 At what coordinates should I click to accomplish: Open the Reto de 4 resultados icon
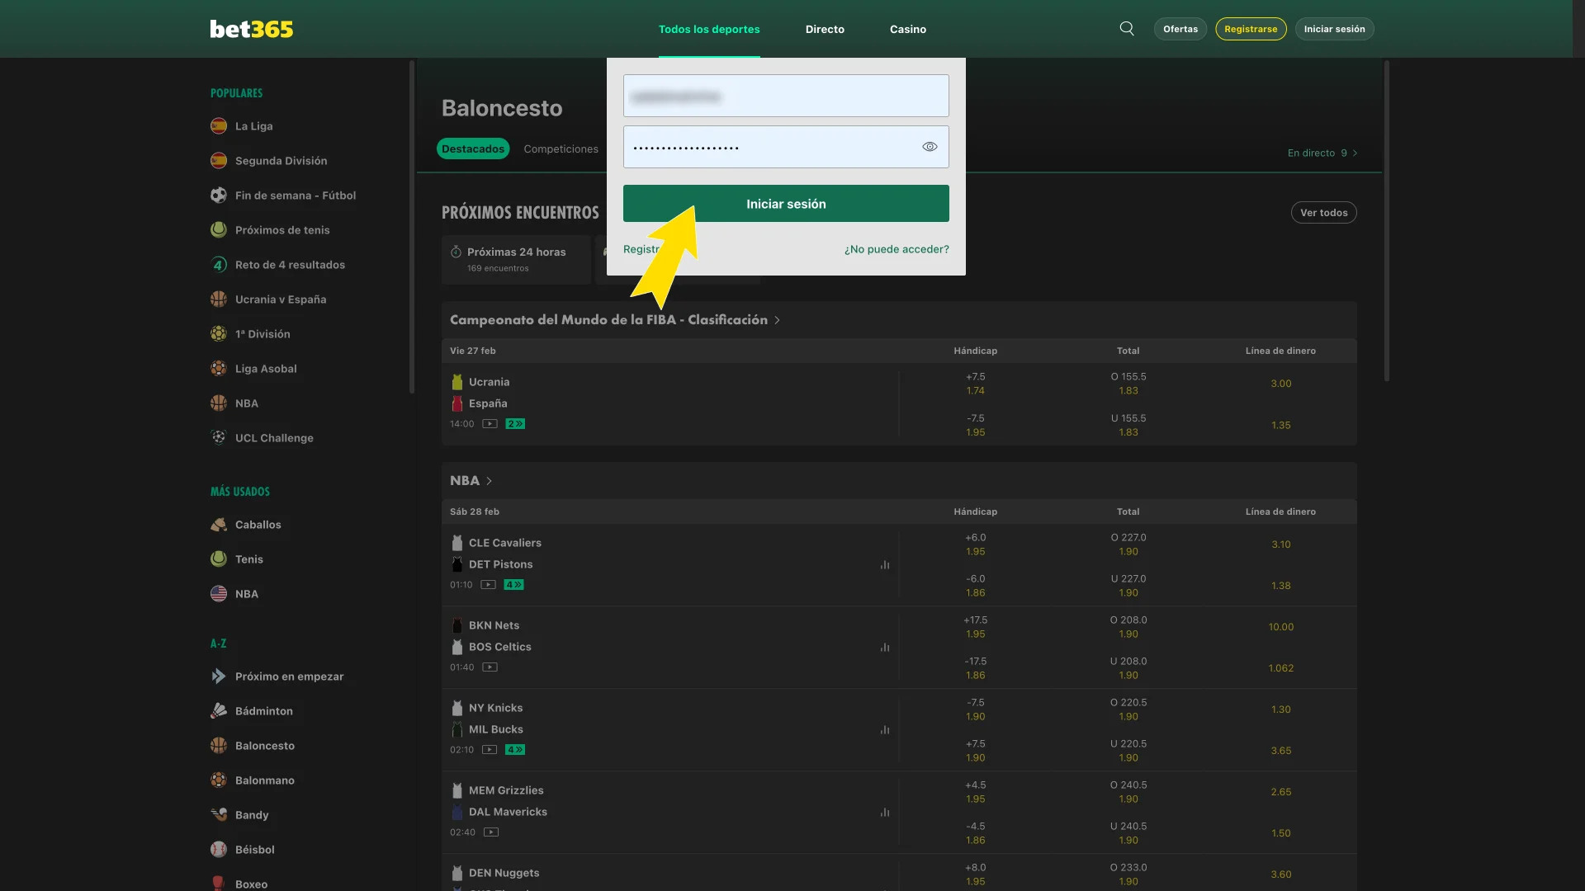(218, 264)
